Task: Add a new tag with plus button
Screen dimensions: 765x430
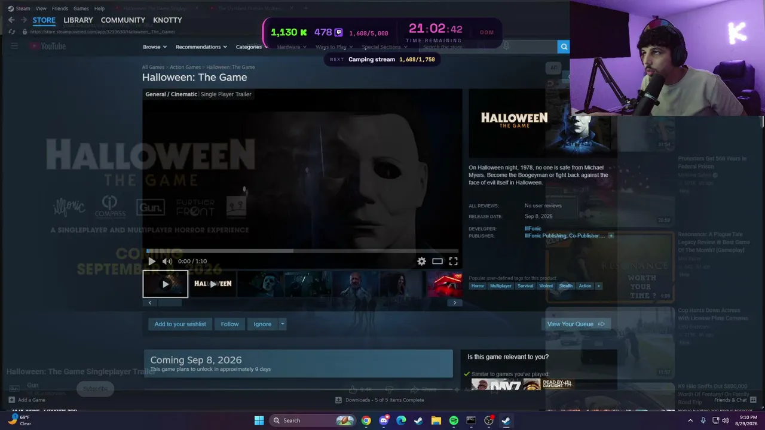Action: 598,286
